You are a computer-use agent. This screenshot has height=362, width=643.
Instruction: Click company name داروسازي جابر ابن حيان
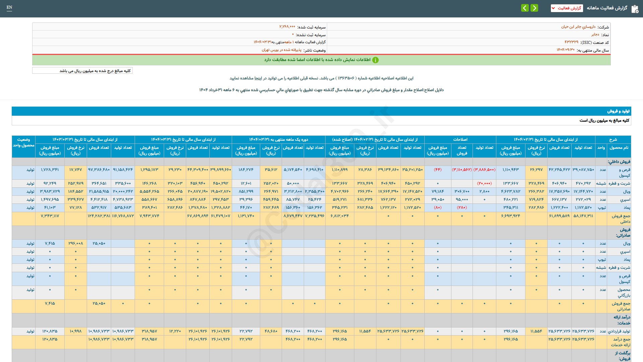578,27
